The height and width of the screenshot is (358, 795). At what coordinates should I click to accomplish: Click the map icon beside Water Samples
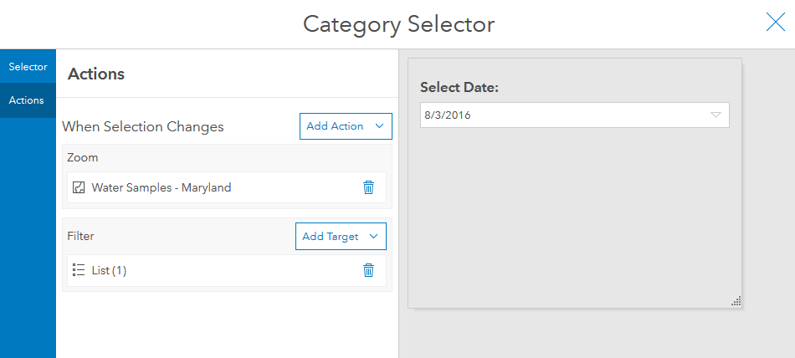click(79, 187)
